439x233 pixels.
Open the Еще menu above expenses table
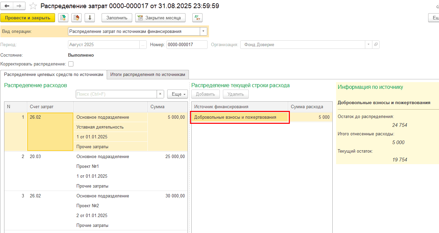(x=177, y=94)
